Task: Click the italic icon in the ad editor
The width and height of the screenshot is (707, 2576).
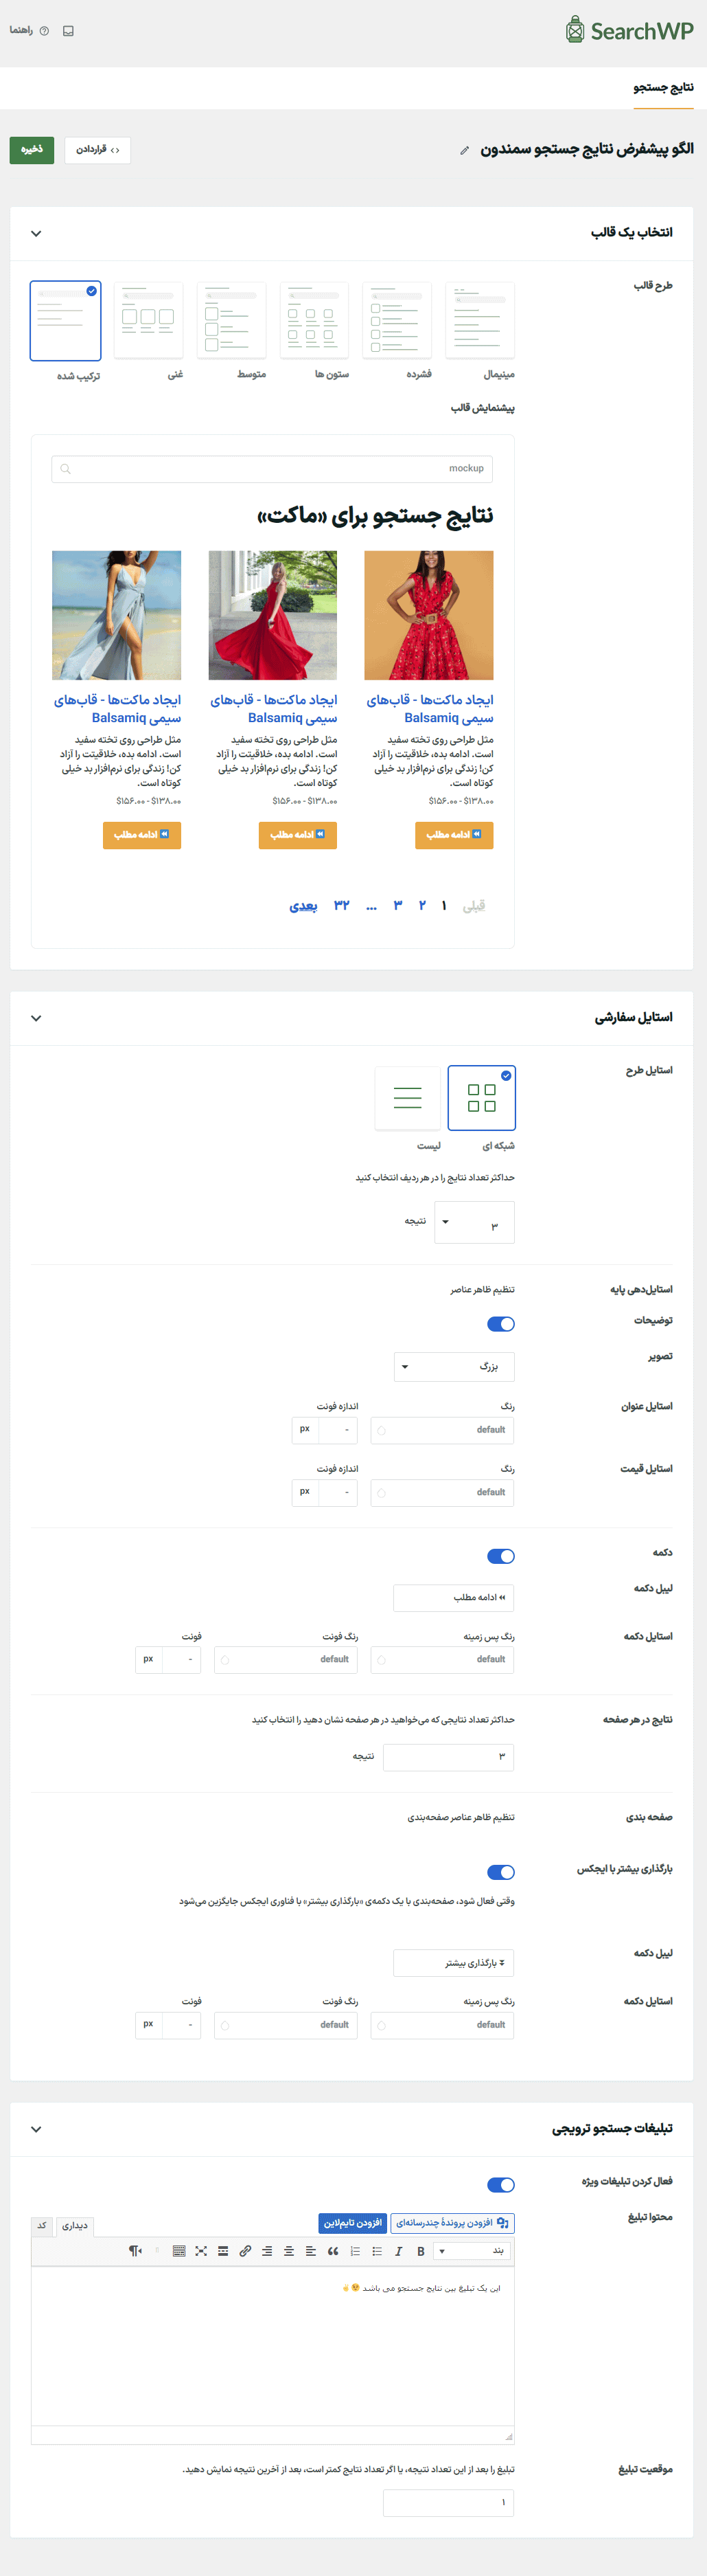Action: point(398,2251)
